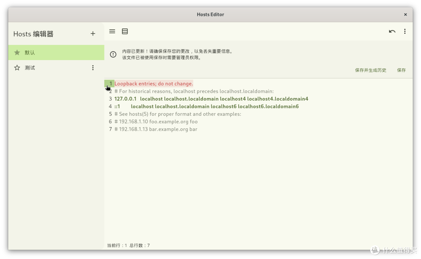Click line number 6 in the gutter

(x=110, y=121)
